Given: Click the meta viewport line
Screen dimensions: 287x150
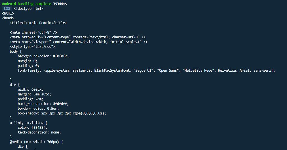Looking at the screenshot, I should coord(79,42).
